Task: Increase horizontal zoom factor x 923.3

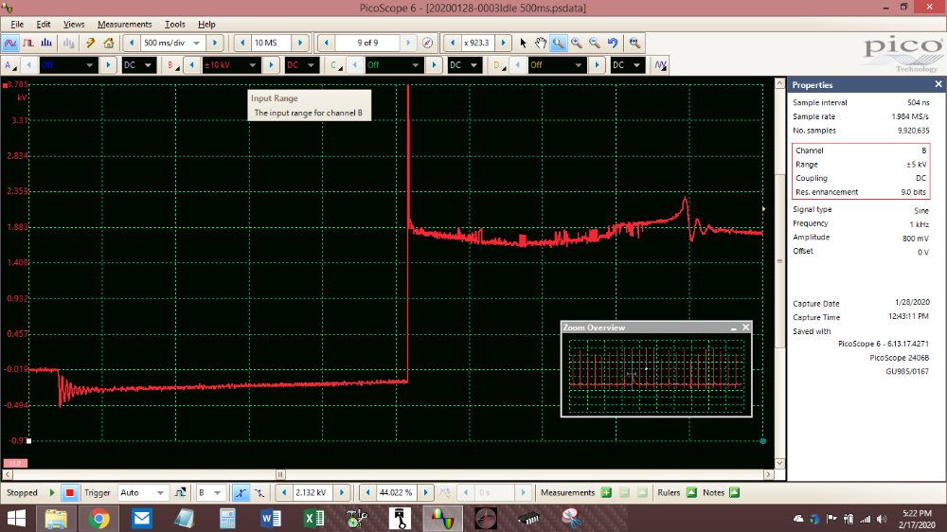Action: pos(503,43)
